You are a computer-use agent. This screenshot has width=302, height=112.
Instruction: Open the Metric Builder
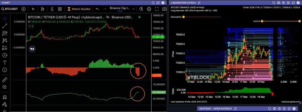click(x=79, y=9)
